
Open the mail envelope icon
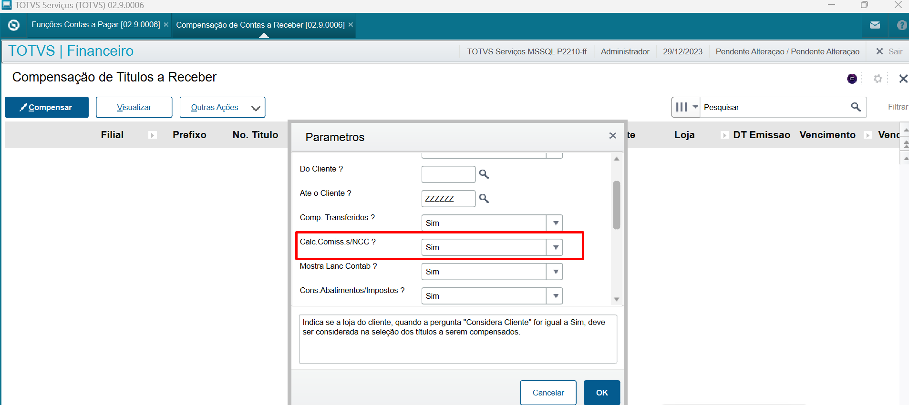[875, 25]
